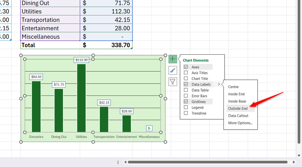This screenshot has width=302, height=167.
Task: Click the horizontal scrollbar thumb
Action: pyautogui.click(x=208, y=162)
